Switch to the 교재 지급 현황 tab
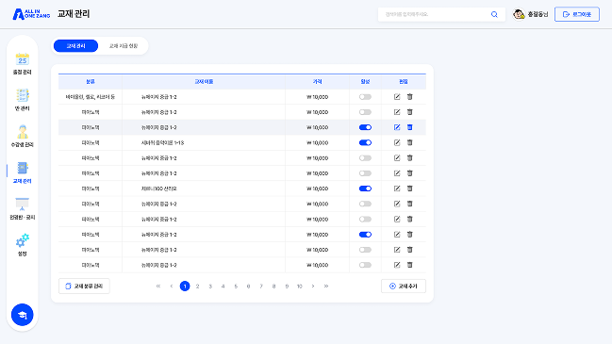 (124, 46)
